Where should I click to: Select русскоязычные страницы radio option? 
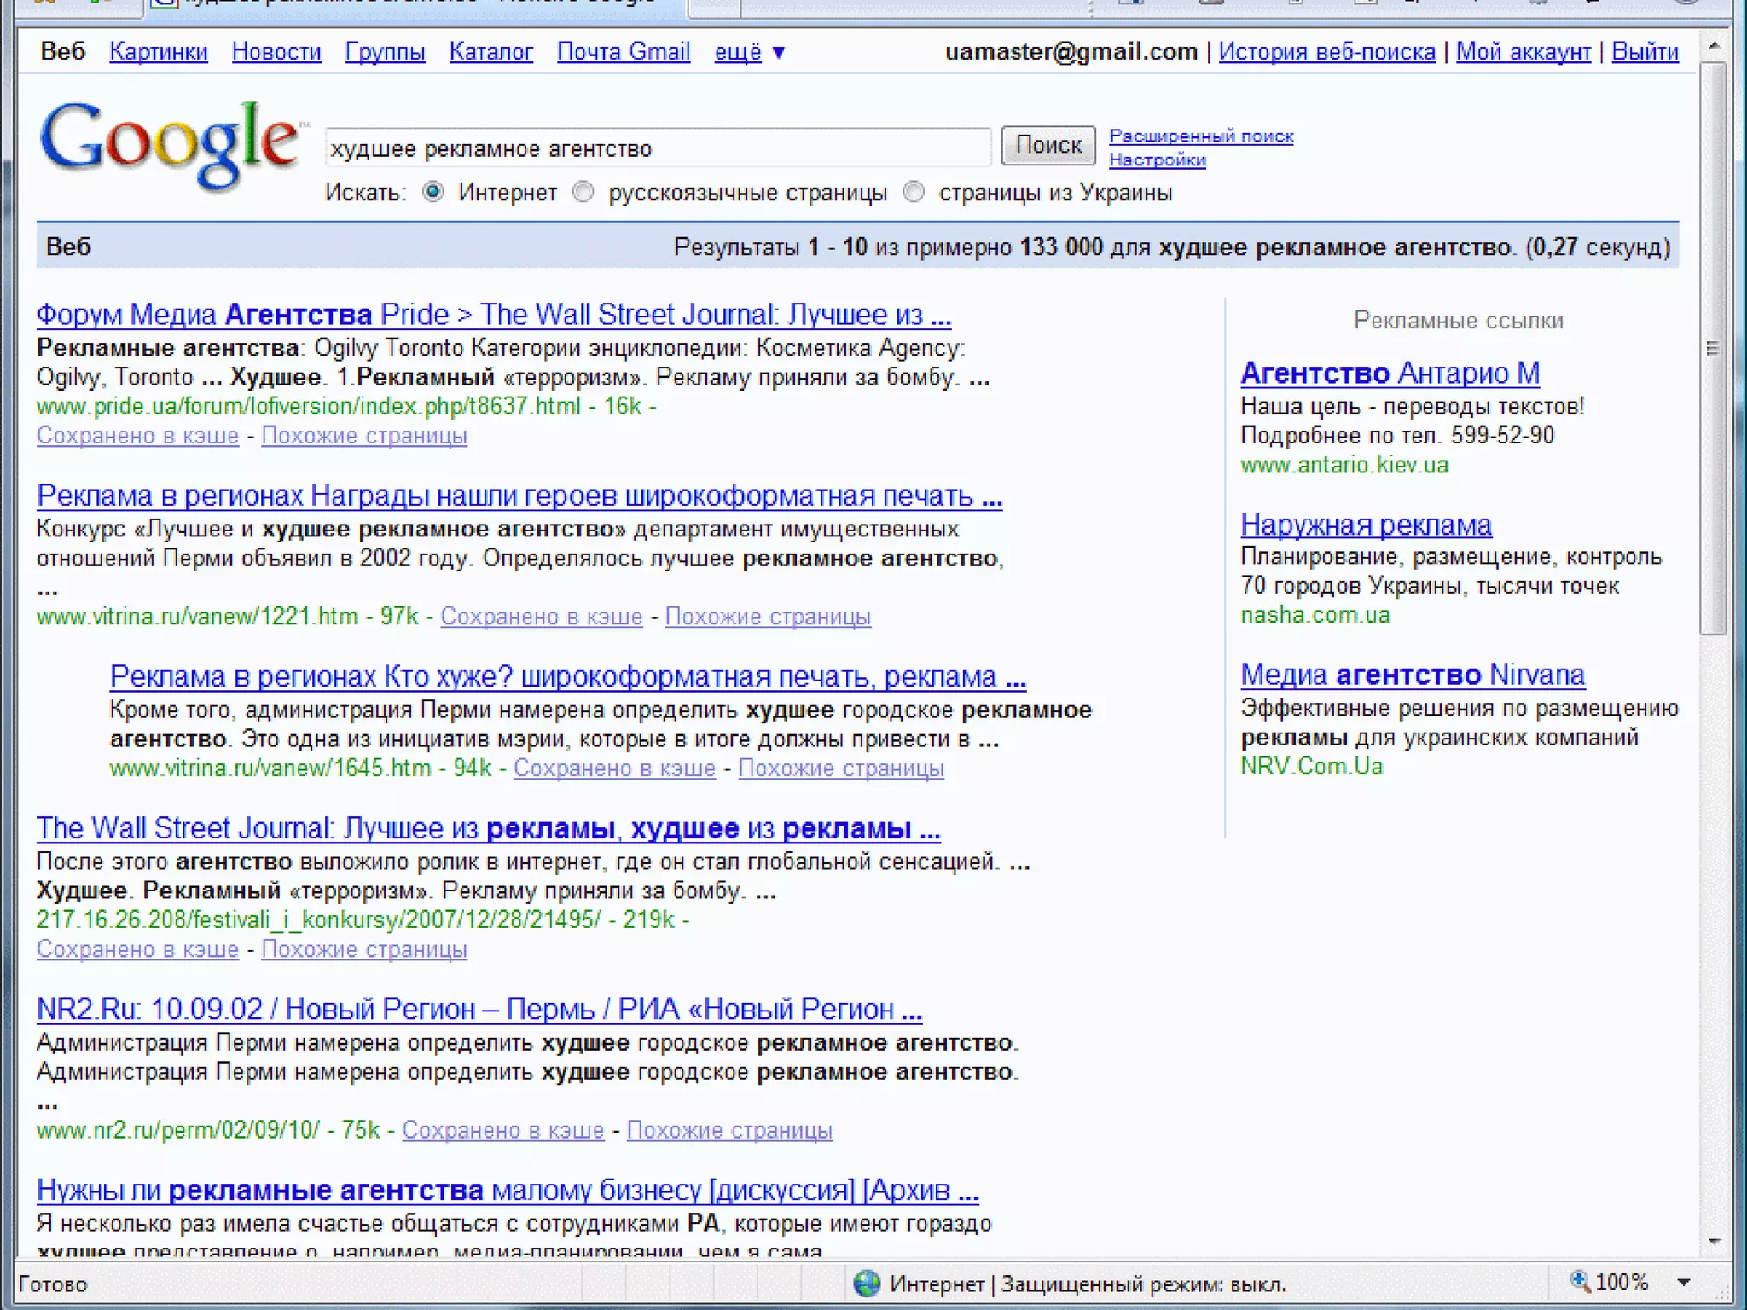[x=583, y=192]
